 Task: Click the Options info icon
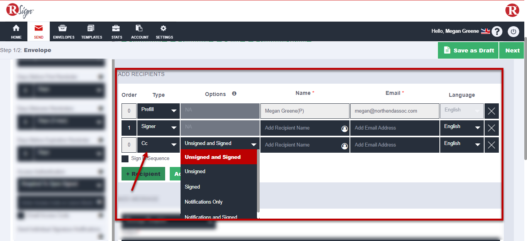(234, 94)
